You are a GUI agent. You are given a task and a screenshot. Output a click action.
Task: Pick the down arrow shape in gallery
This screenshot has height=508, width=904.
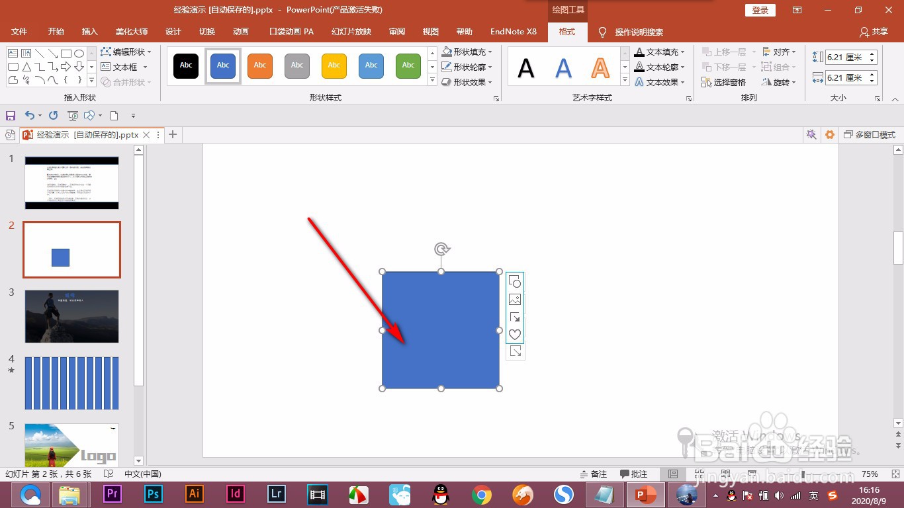point(79,67)
